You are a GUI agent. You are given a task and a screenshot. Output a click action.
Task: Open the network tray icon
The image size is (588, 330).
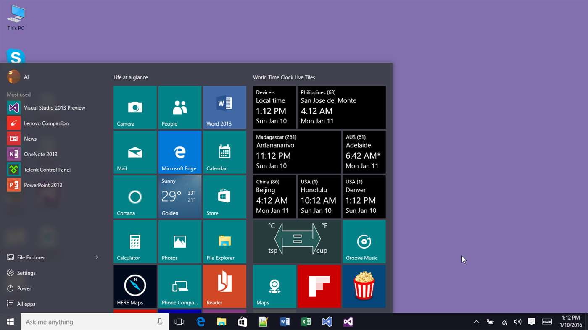pyautogui.click(x=504, y=322)
